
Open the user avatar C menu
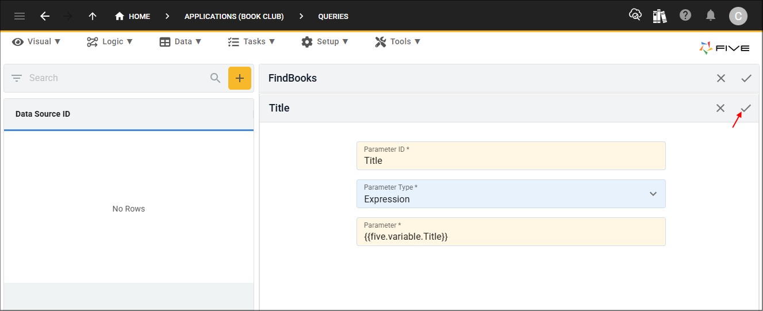click(x=738, y=16)
